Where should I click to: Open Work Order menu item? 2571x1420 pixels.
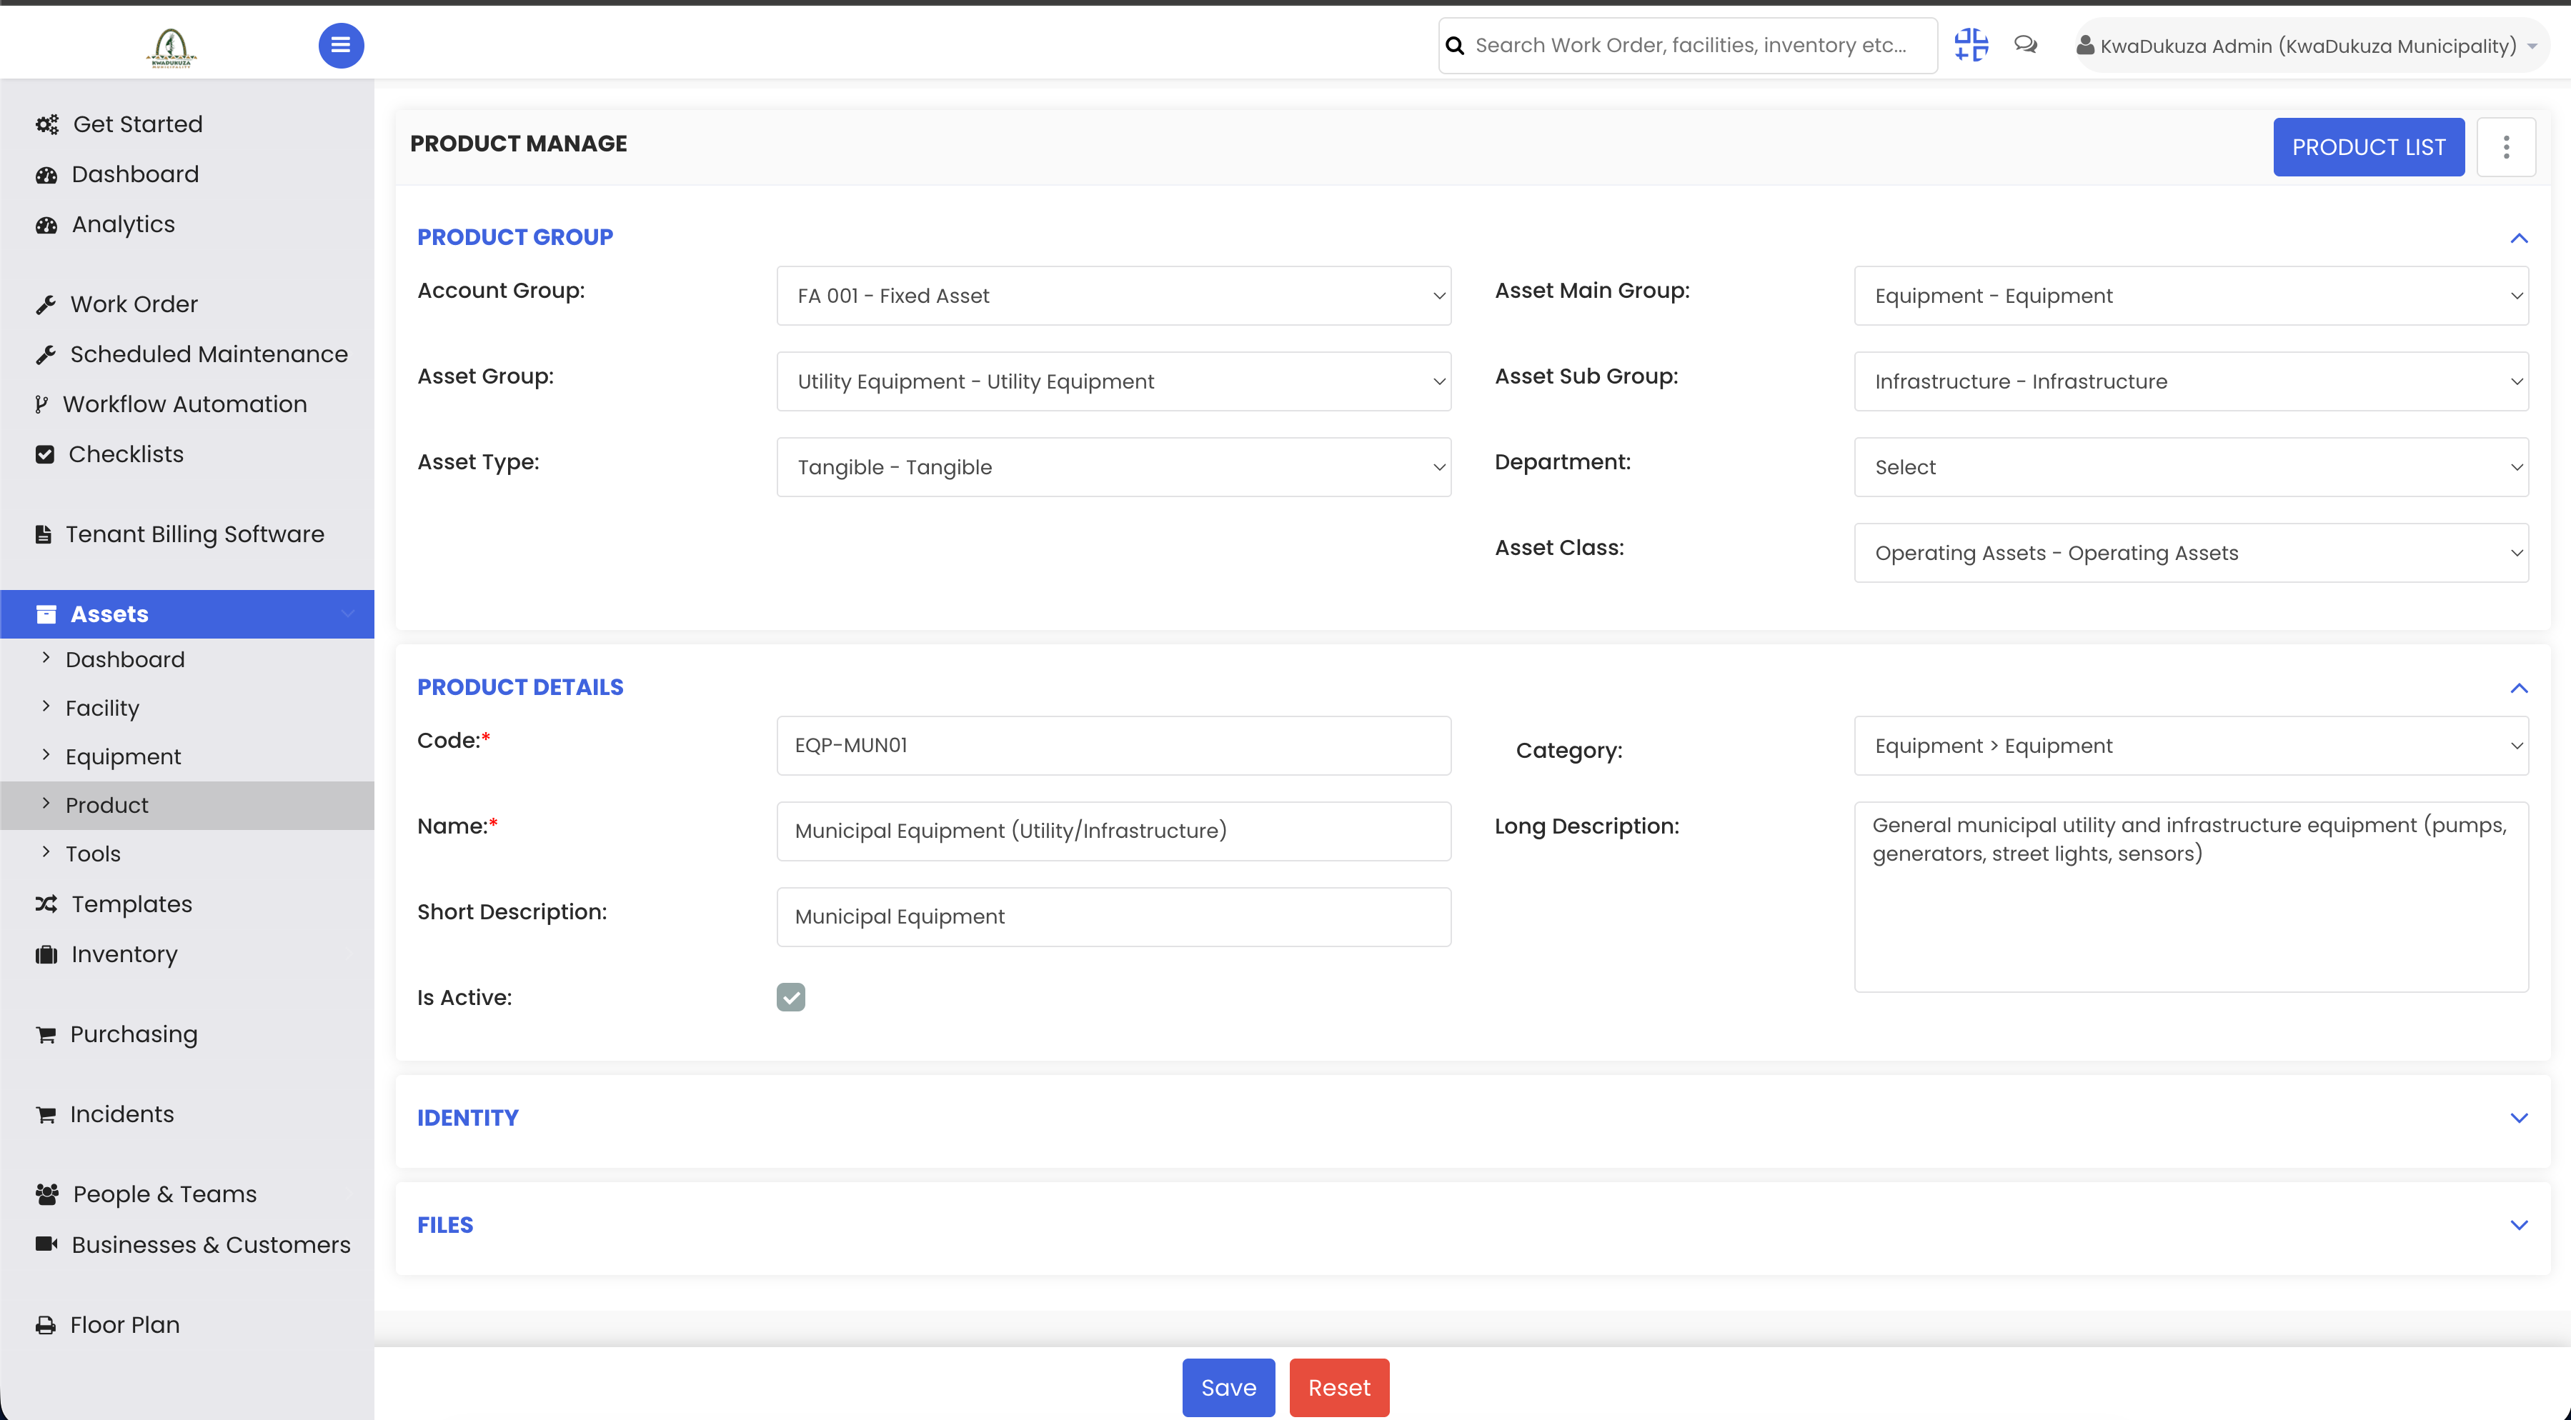click(x=134, y=304)
